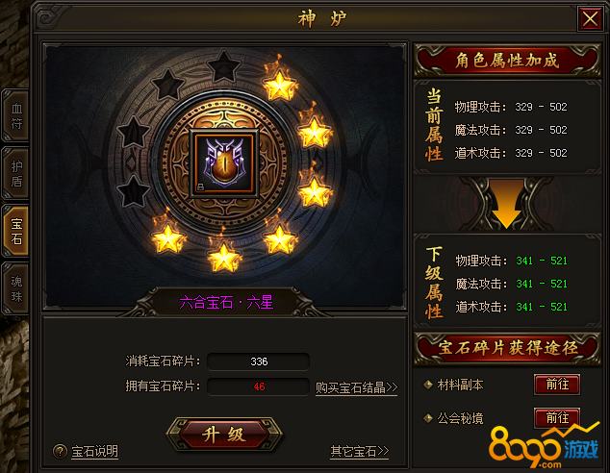The image size is (610, 473).
Task: Click the 升级 upgrade button
Action: point(224,435)
